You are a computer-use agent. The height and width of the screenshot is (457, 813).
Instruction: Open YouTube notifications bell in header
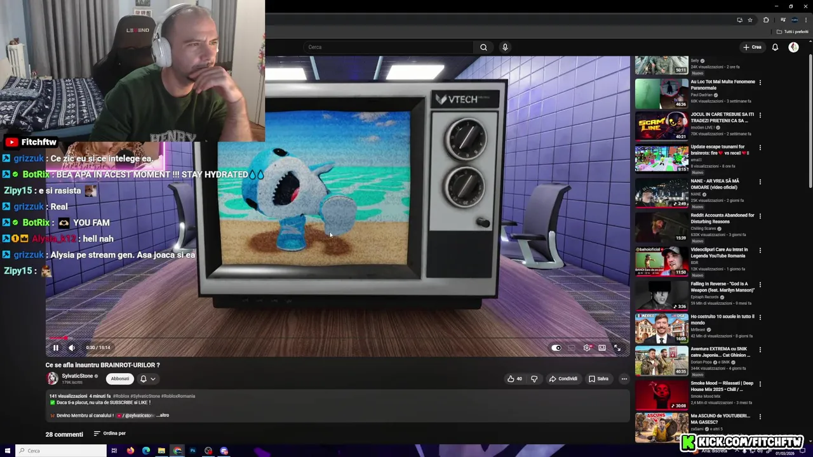click(775, 47)
